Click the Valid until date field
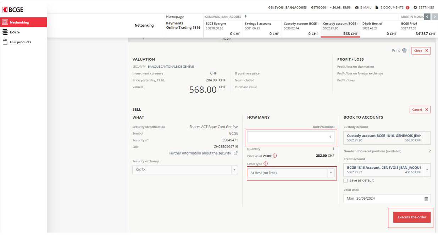Viewport: 438px width, 240px height. coord(387,199)
